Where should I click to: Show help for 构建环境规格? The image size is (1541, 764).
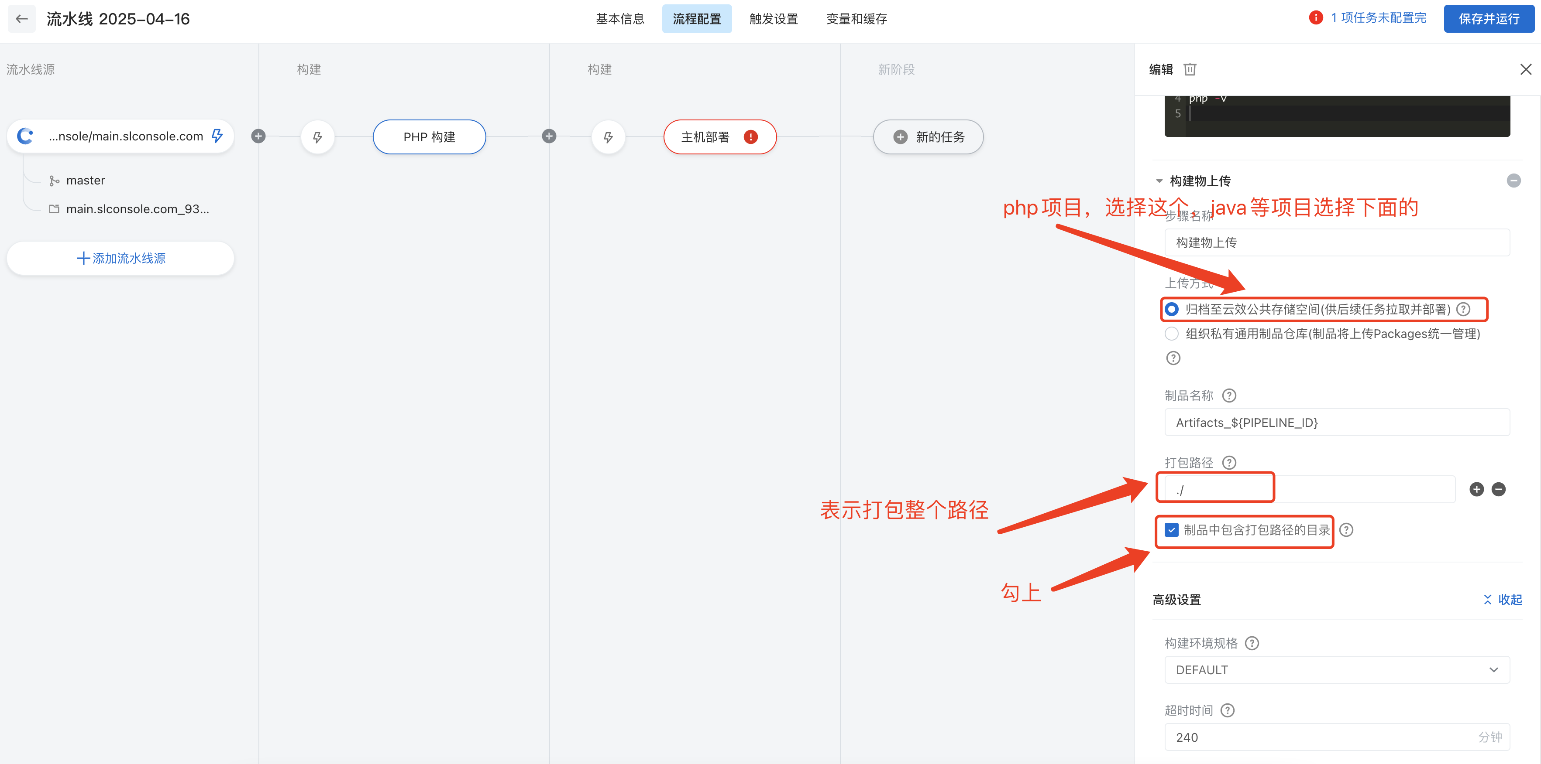click(1252, 643)
